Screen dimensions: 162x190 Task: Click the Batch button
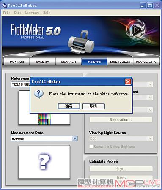pos(121,178)
